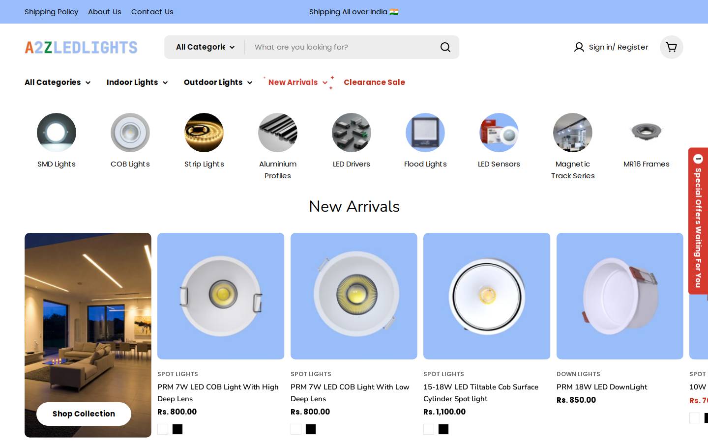Open Special Offers Waiting For You tab

(698, 221)
